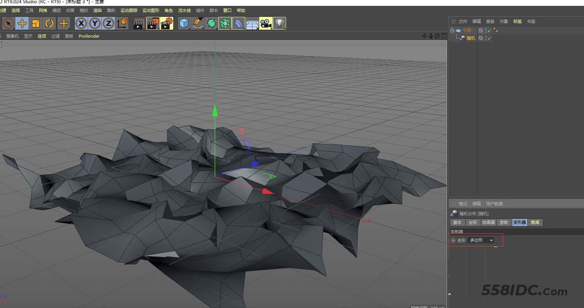Image resolution: width=584 pixels, height=308 pixels.
Task: Open object manager 书签 menu
Action: [x=531, y=21]
